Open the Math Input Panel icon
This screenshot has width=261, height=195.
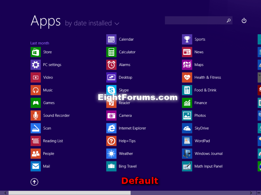(187, 166)
